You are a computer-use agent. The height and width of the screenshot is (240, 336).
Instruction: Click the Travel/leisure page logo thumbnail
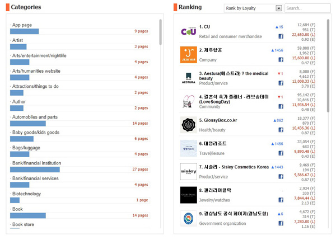(x=188, y=148)
